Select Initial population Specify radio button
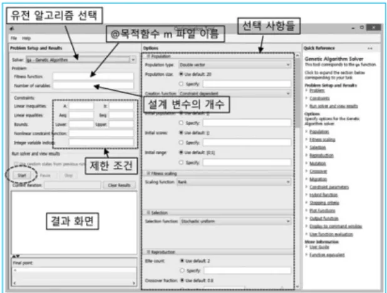 pos(181,123)
